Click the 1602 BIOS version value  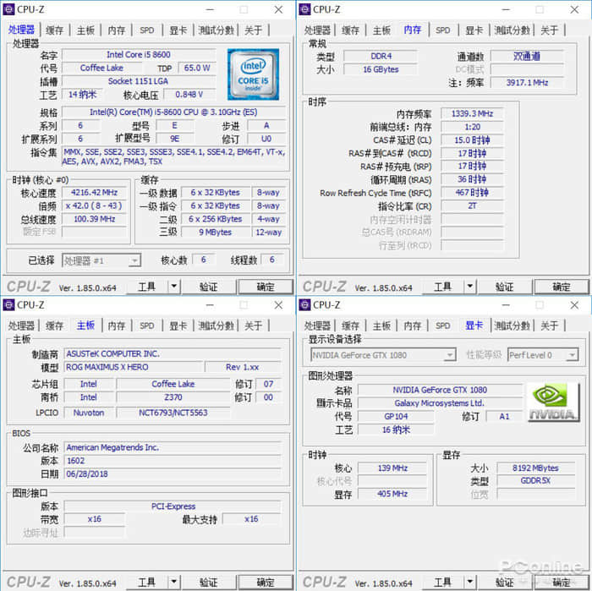pyautogui.click(x=173, y=461)
